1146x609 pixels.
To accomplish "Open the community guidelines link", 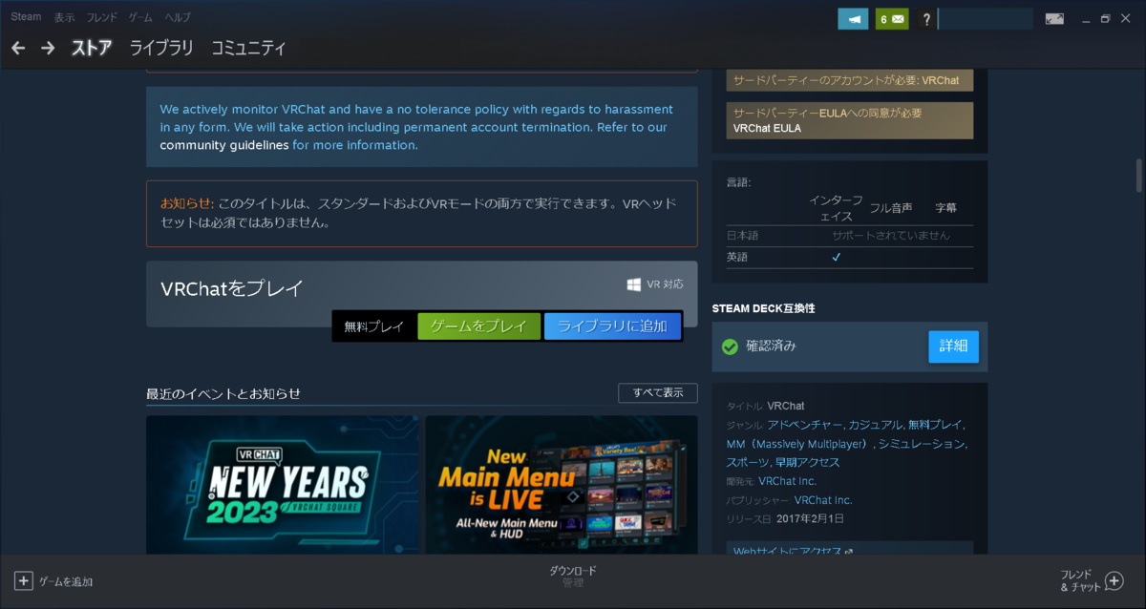I will [224, 145].
